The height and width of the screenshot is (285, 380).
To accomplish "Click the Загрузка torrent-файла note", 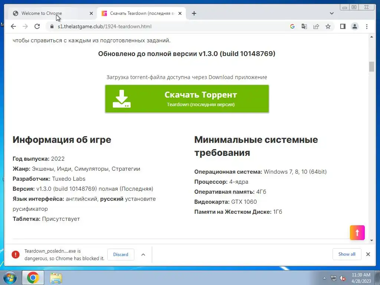I will click(x=187, y=77).
